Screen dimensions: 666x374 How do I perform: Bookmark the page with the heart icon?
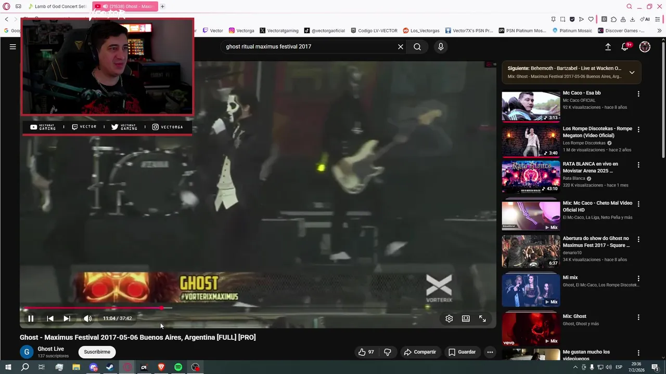click(x=591, y=19)
